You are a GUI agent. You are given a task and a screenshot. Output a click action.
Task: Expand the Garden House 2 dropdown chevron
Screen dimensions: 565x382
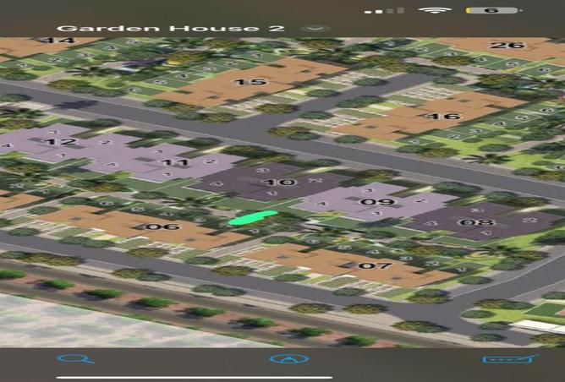click(321, 28)
